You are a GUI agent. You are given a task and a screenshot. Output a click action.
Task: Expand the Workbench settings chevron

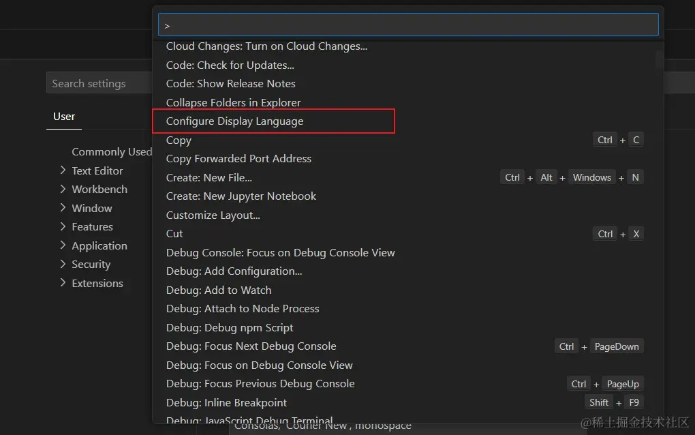click(x=63, y=189)
